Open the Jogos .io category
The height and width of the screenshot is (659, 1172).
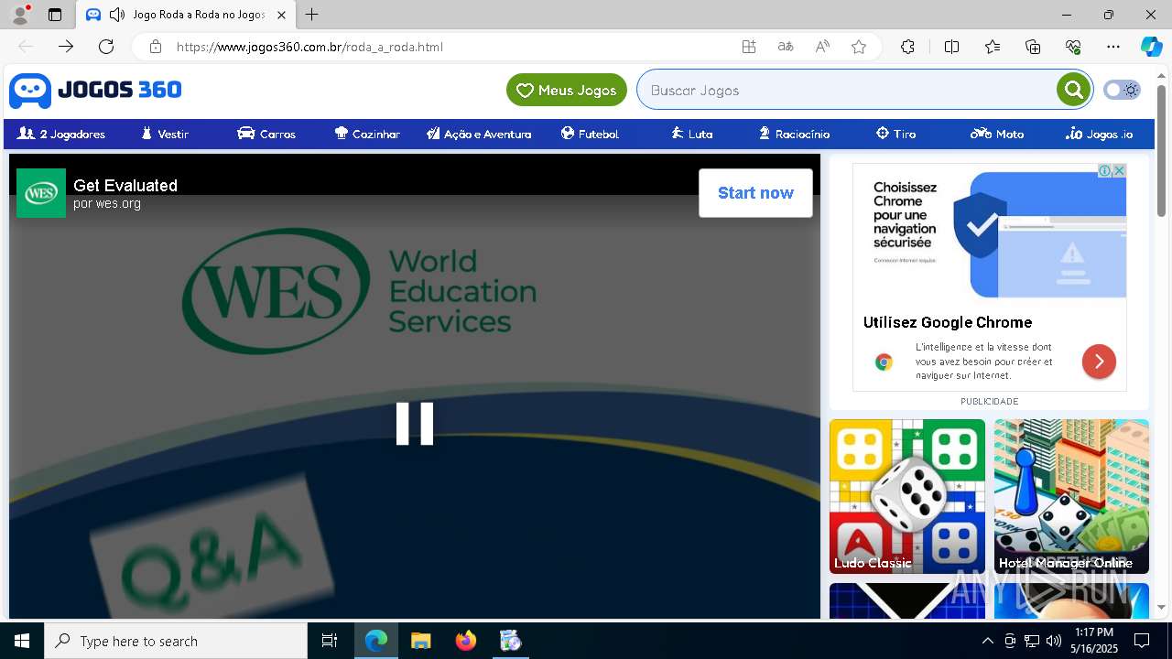[x=1099, y=134]
